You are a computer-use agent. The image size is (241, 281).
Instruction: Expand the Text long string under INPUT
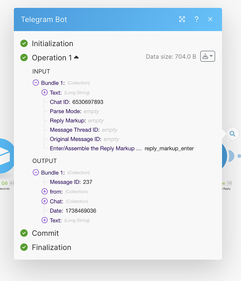(44, 92)
